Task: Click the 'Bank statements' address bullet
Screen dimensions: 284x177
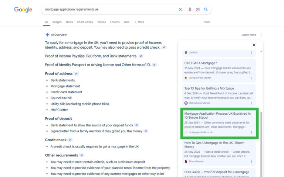Action: tap(62, 80)
